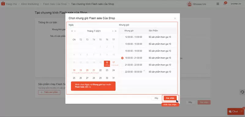
Task: Click the Shopee logo icon
Action: (3, 4)
